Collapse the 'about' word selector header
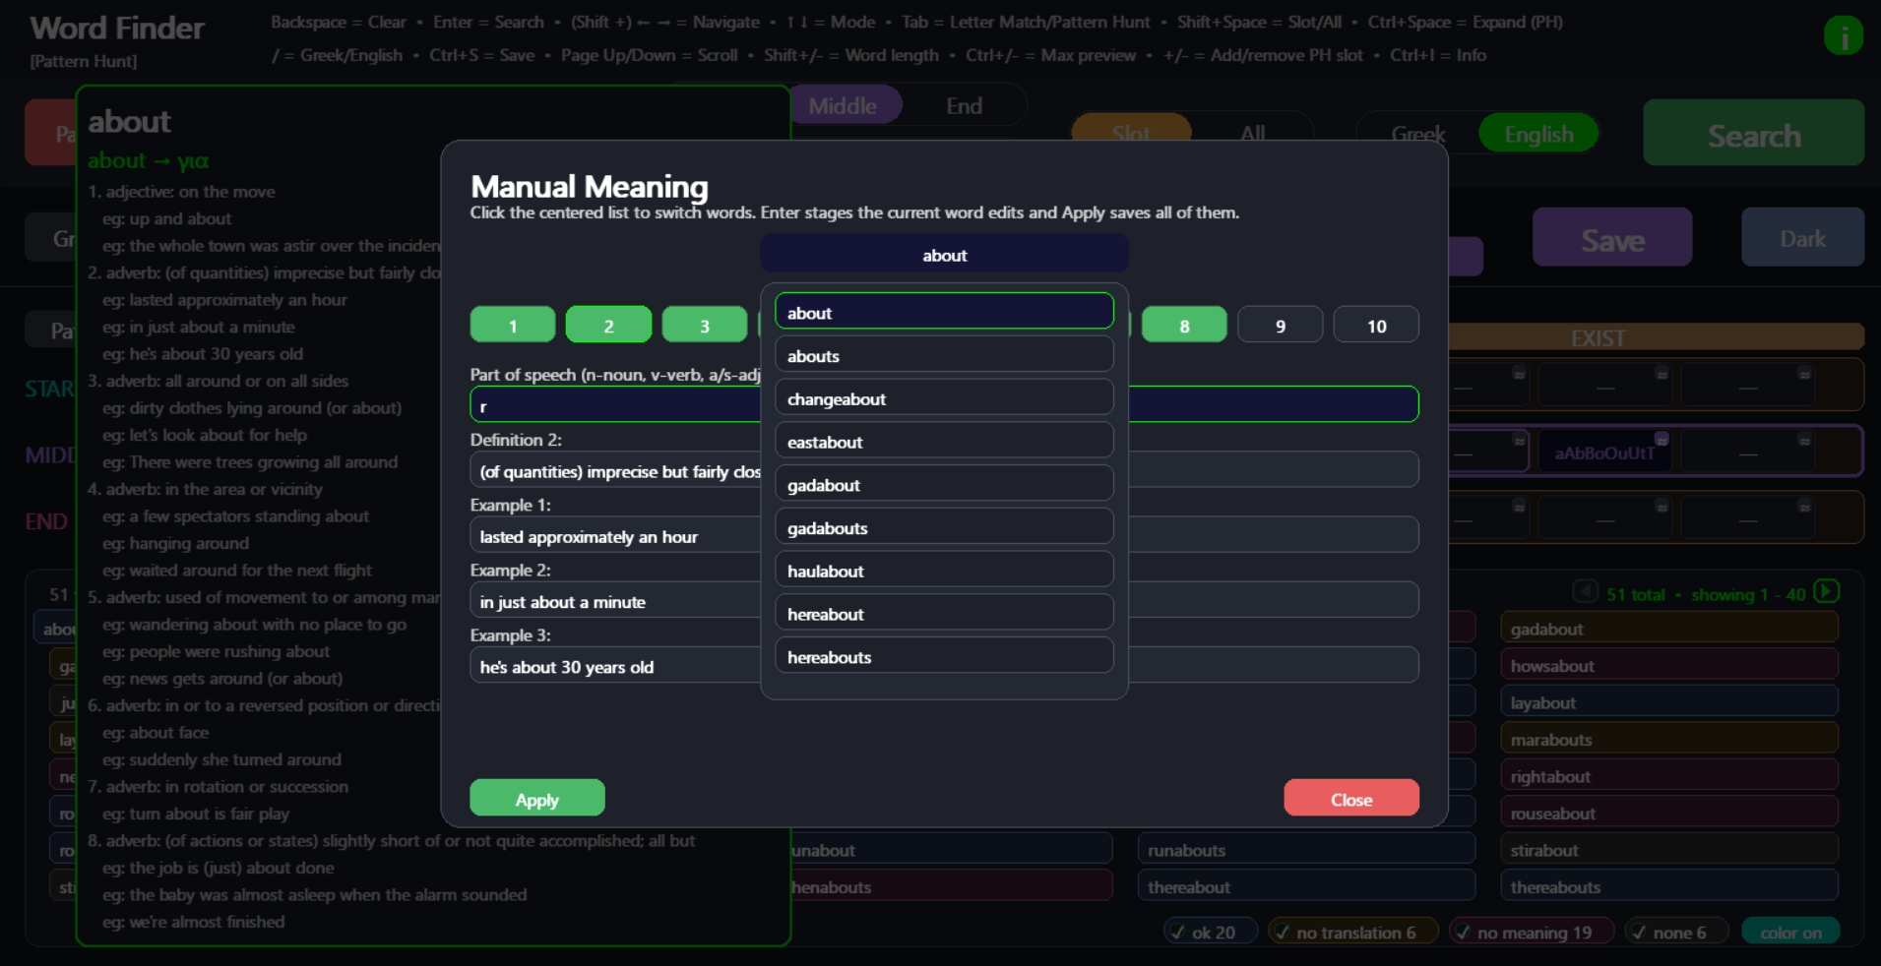 click(944, 255)
